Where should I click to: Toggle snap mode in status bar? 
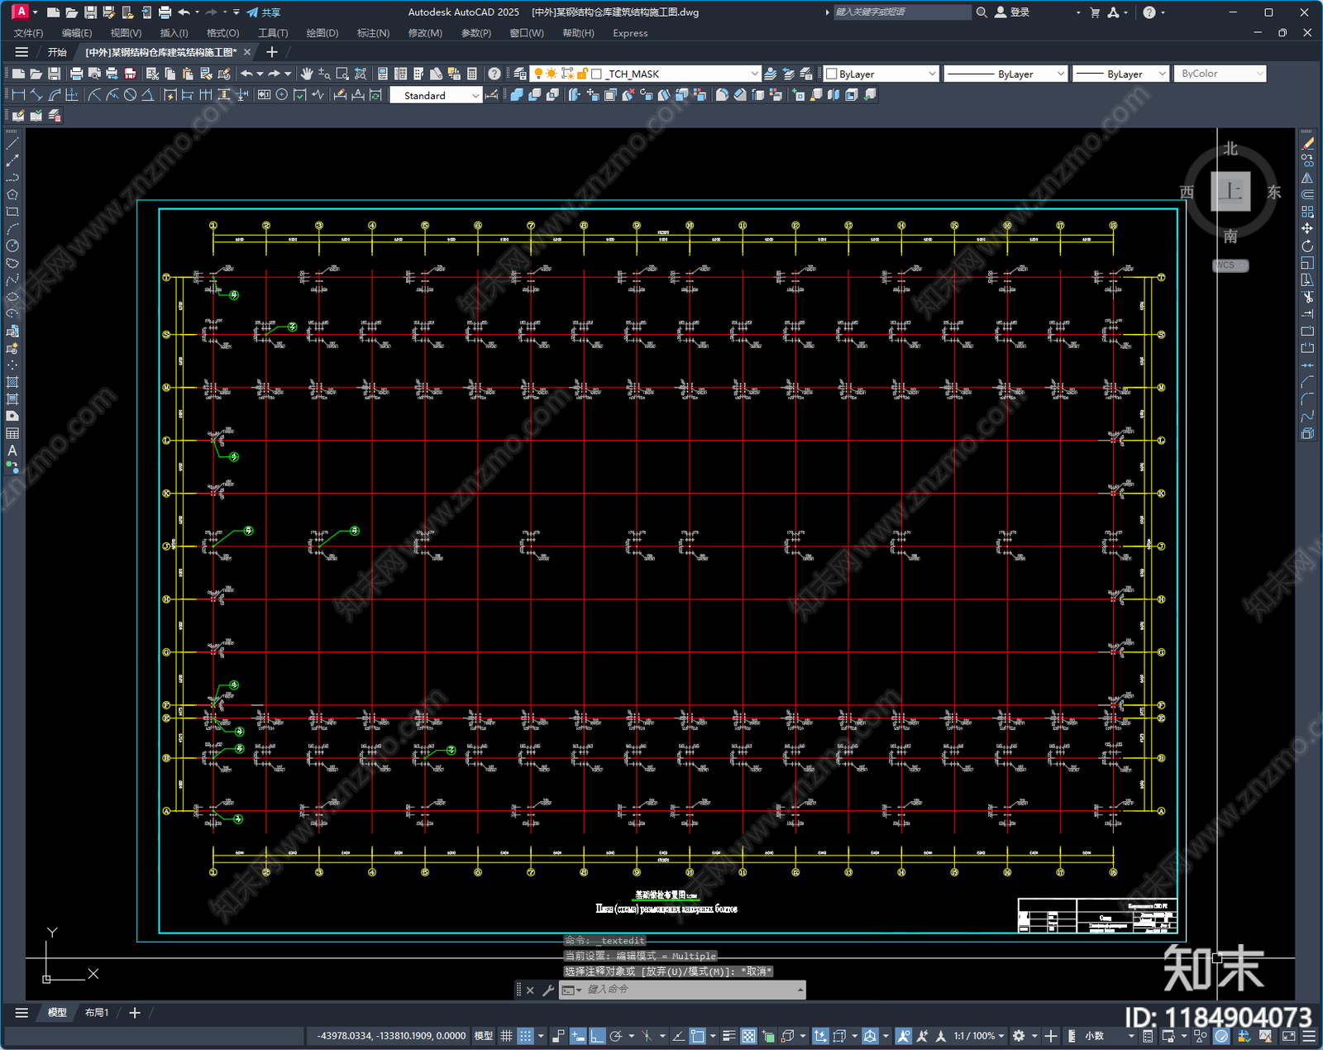525,1036
